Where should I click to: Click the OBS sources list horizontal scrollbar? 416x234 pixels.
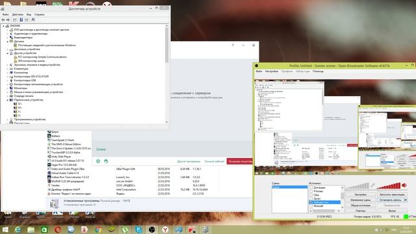click(325, 211)
